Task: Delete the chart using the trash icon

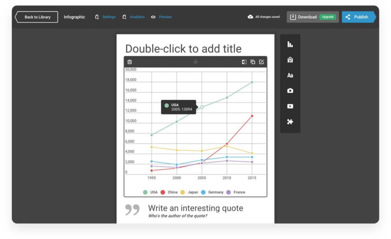Action: [x=130, y=62]
